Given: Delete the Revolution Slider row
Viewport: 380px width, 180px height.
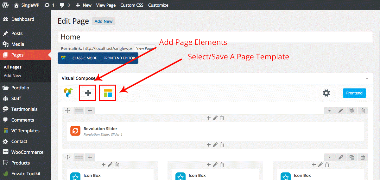Looking at the screenshot, I should tap(363, 111).
